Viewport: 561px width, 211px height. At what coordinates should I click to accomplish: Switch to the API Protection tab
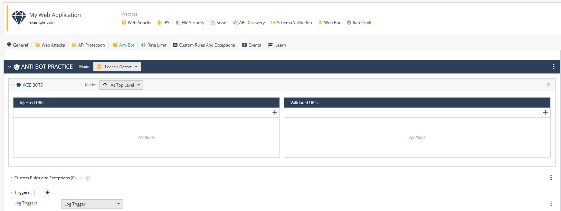(x=88, y=45)
